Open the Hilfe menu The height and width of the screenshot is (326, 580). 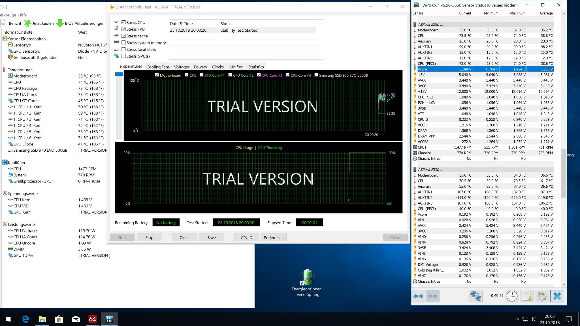click(22, 15)
